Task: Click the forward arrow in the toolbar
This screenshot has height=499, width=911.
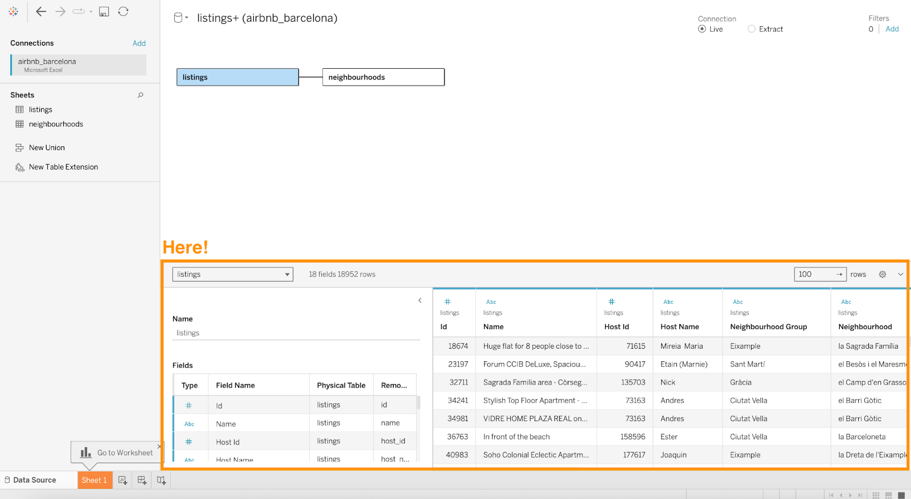Action: 60,11
